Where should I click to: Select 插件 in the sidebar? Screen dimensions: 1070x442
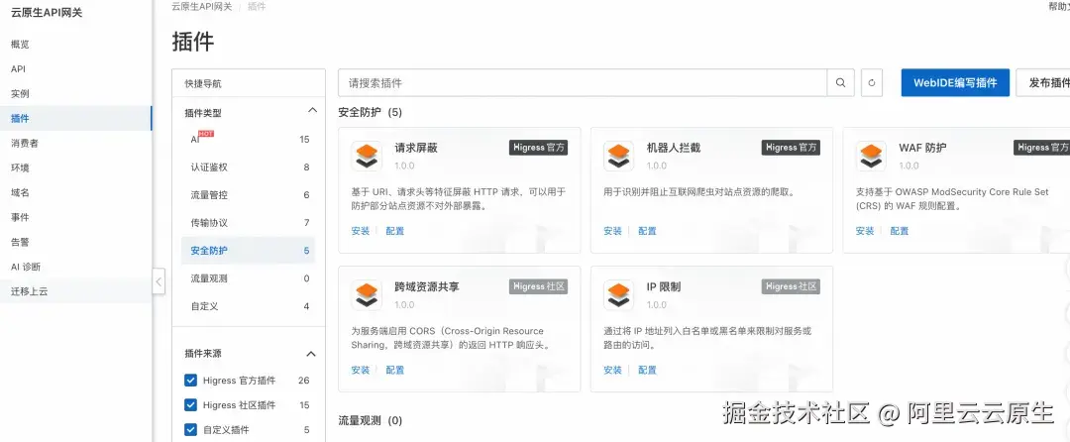[x=75, y=118]
